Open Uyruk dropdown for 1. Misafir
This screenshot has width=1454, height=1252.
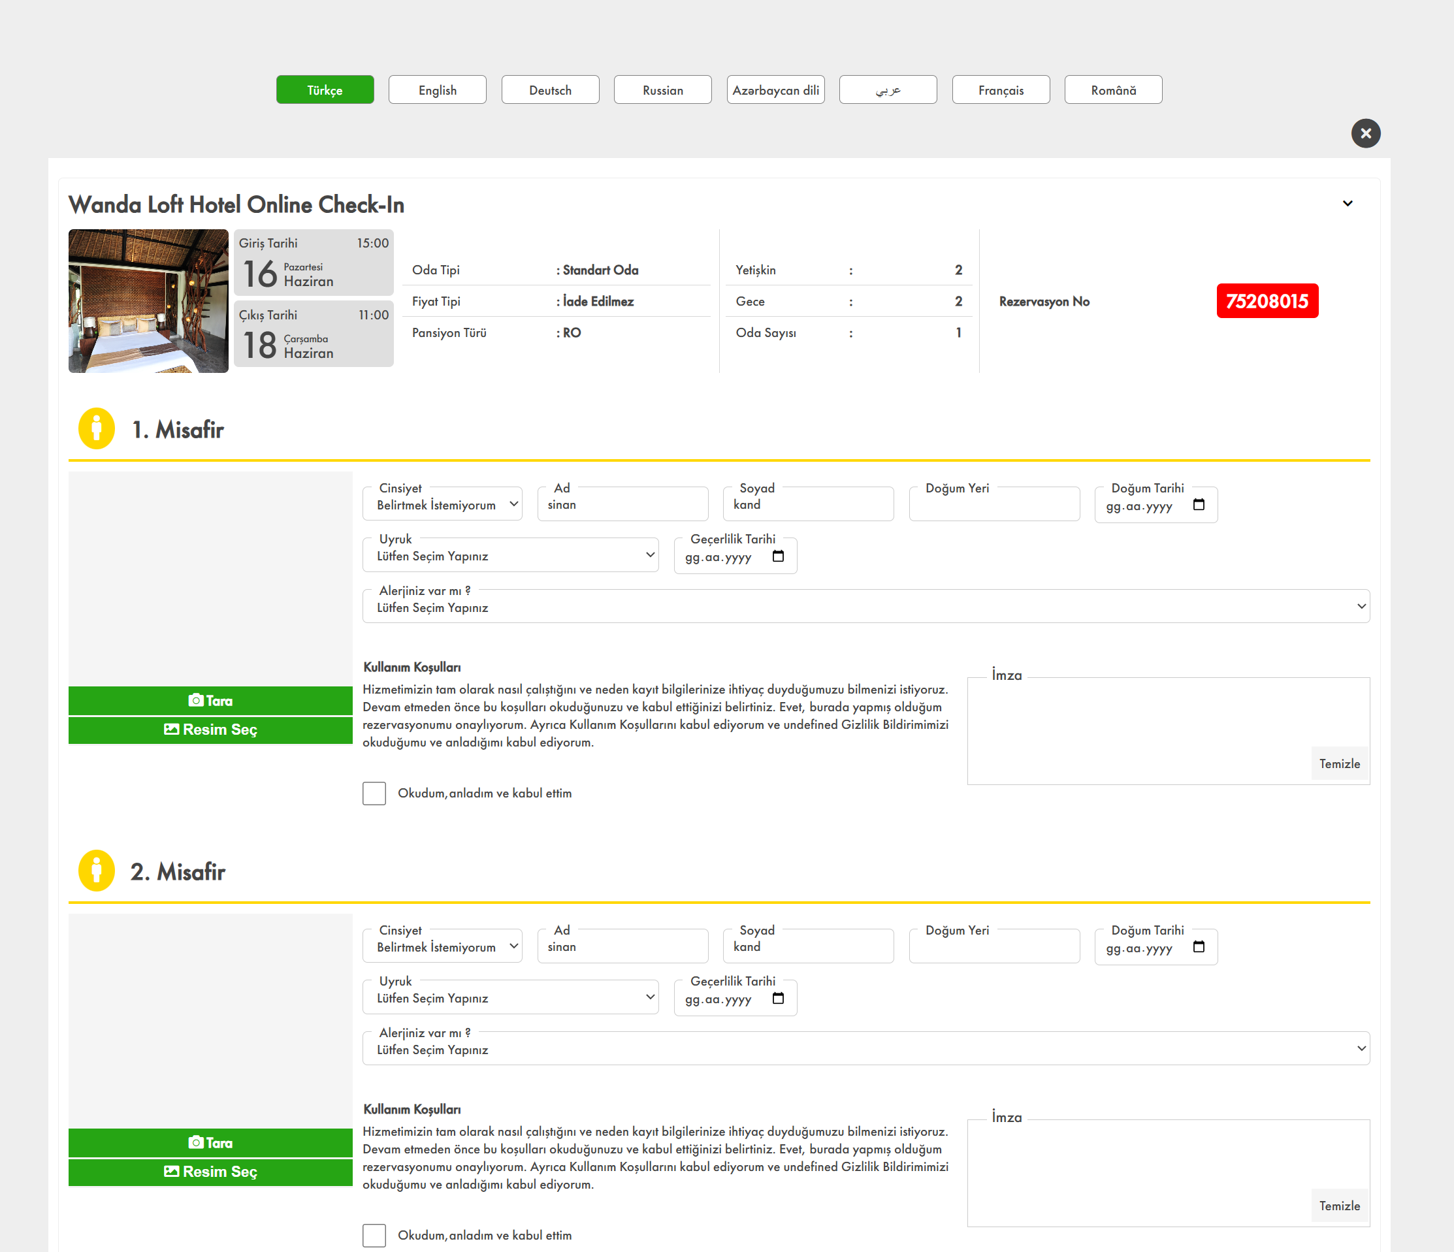pyautogui.click(x=510, y=556)
